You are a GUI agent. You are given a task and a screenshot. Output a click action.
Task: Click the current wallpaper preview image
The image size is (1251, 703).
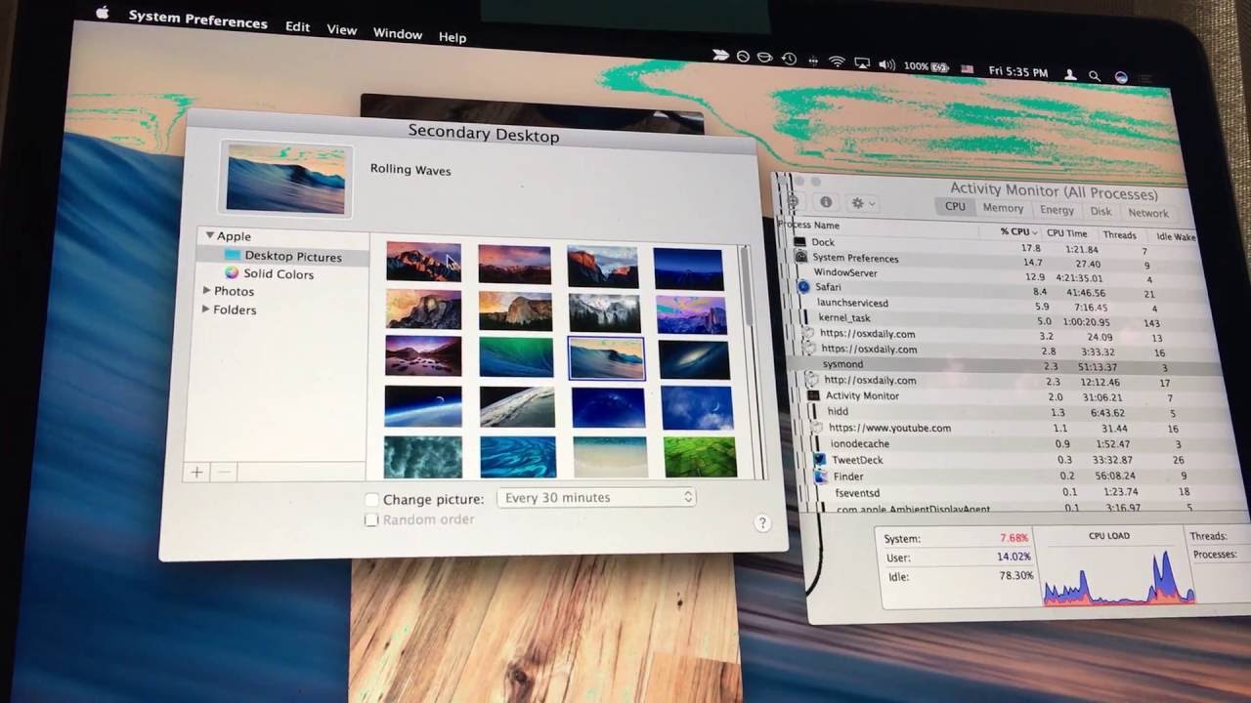coord(285,179)
